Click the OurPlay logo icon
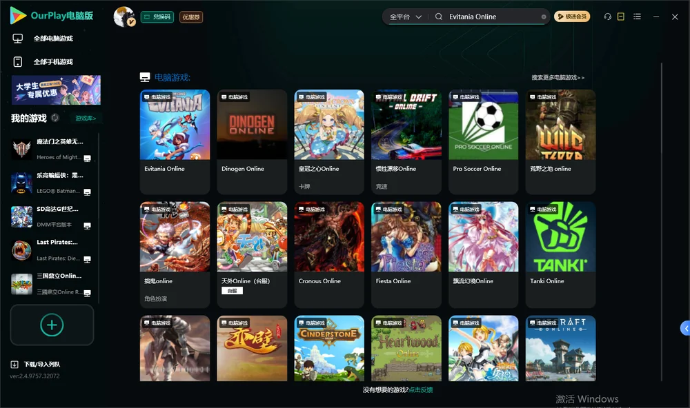Image resolution: width=690 pixels, height=408 pixels. pos(18,15)
